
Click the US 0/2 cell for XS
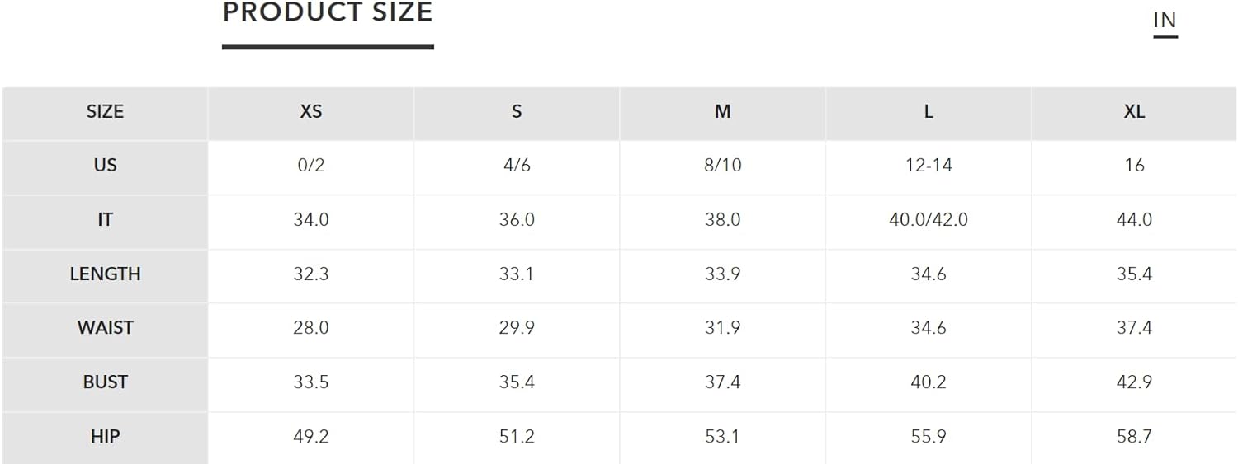311,166
